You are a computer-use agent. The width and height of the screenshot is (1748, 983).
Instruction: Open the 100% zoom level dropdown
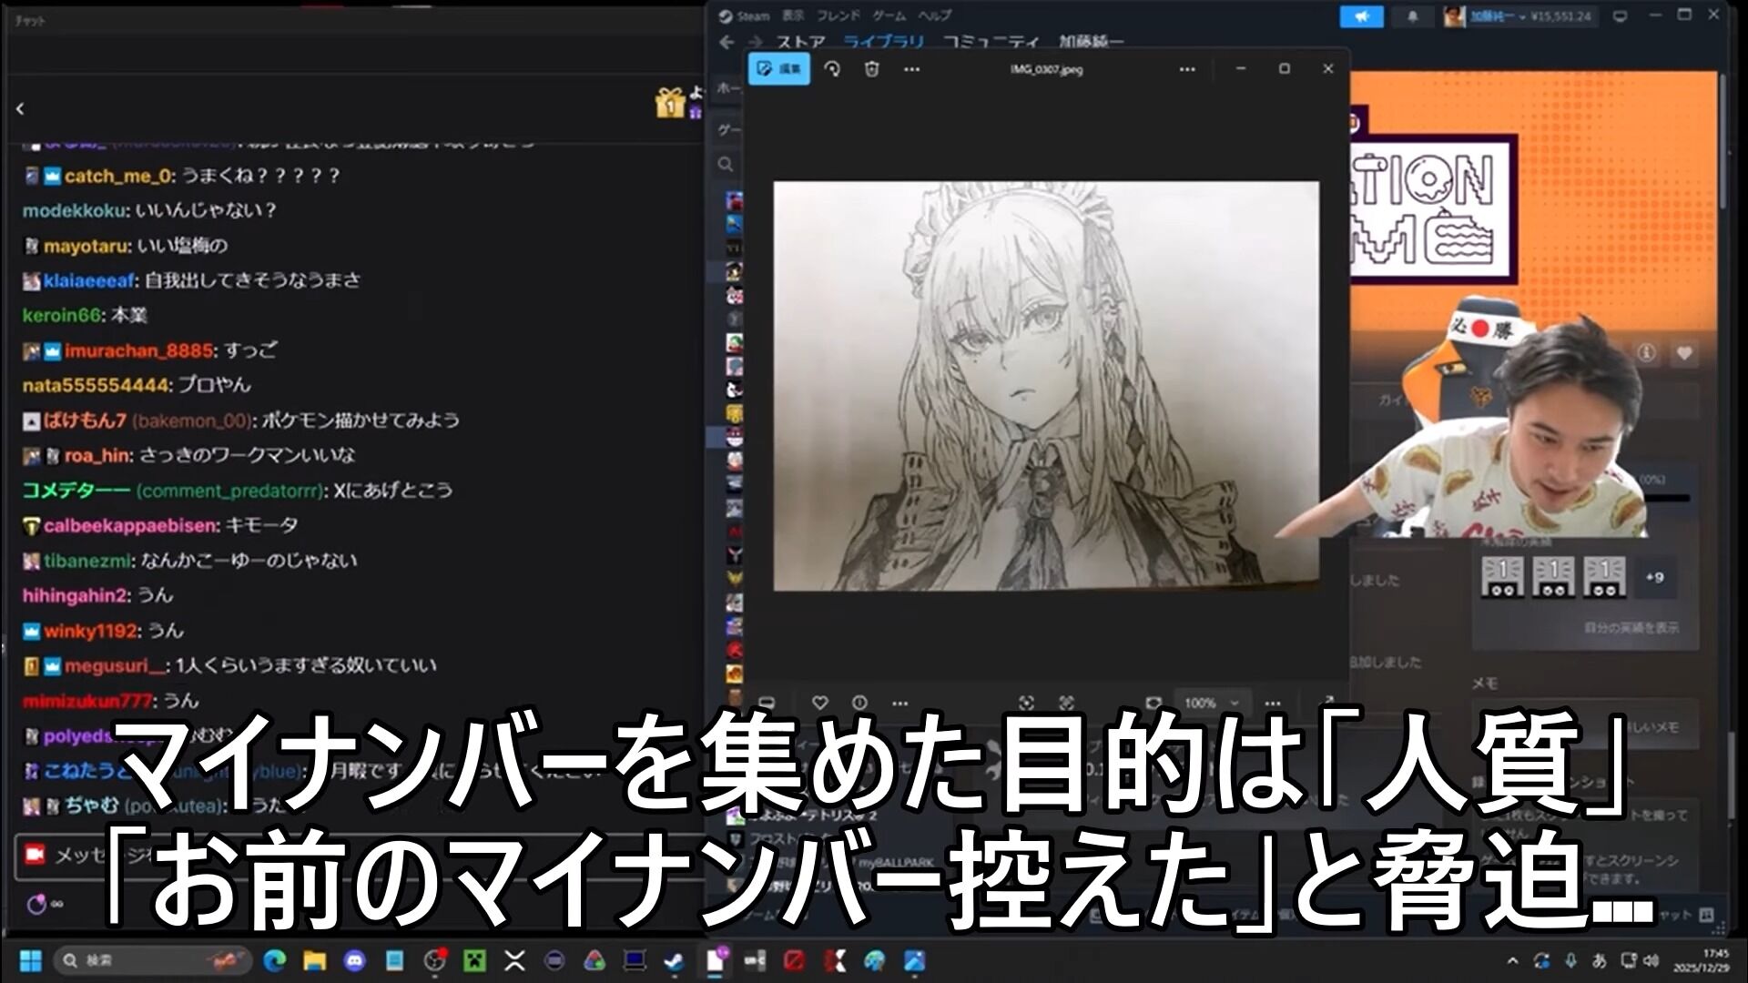pyautogui.click(x=1212, y=703)
